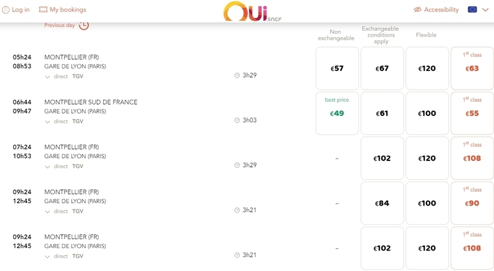
Task: Select best price €49 fare
Action: pyautogui.click(x=337, y=113)
